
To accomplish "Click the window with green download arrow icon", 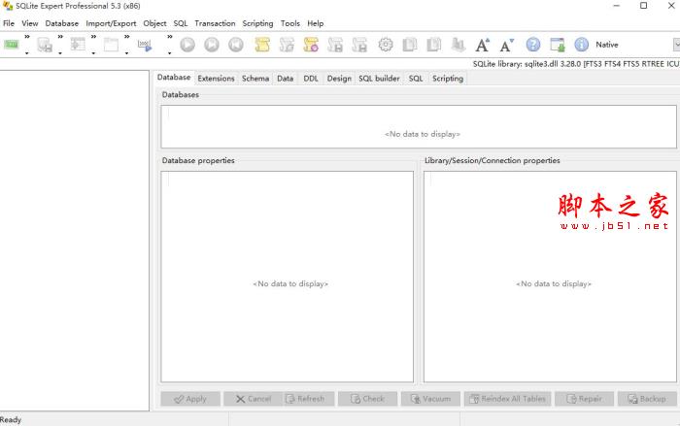I will point(558,45).
